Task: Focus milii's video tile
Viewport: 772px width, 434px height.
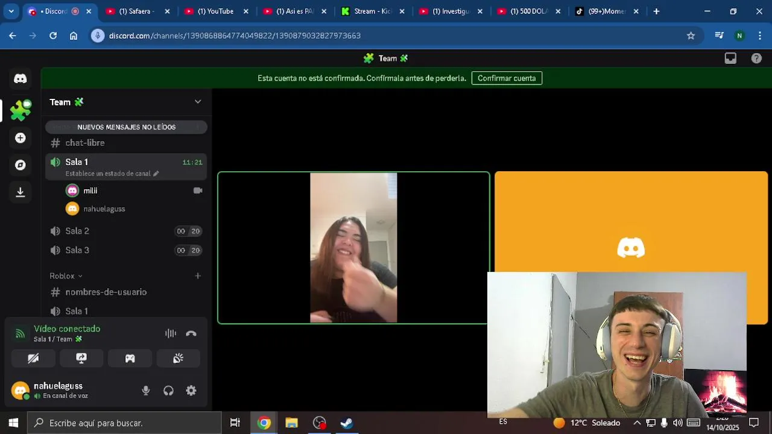Action: click(353, 248)
